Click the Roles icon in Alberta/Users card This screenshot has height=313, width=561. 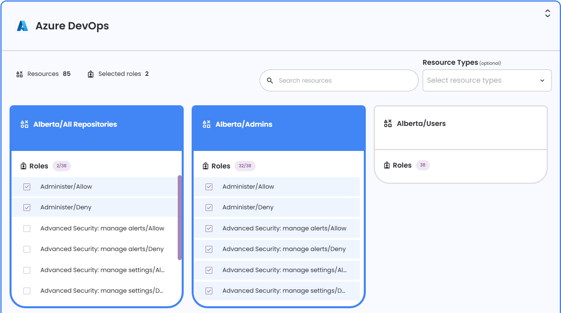[x=387, y=165]
